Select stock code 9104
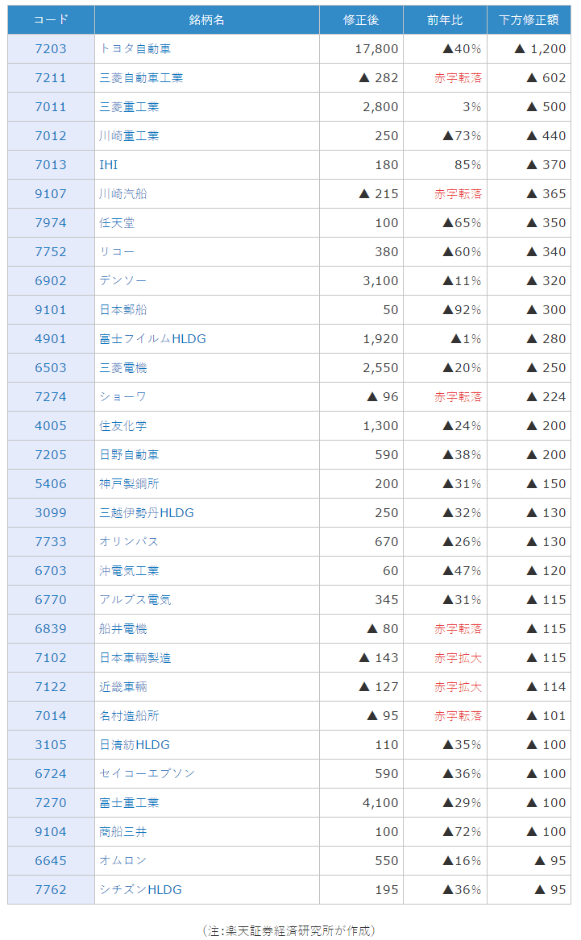This screenshot has width=581, height=940. 51,832
